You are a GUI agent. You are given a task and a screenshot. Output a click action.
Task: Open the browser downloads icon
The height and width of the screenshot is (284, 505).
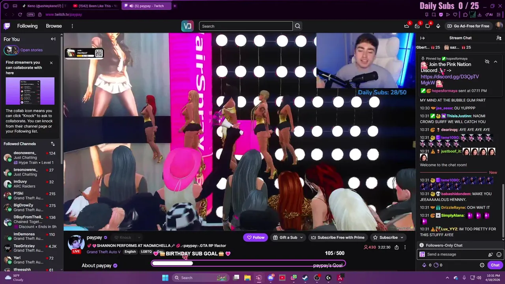click(479, 15)
